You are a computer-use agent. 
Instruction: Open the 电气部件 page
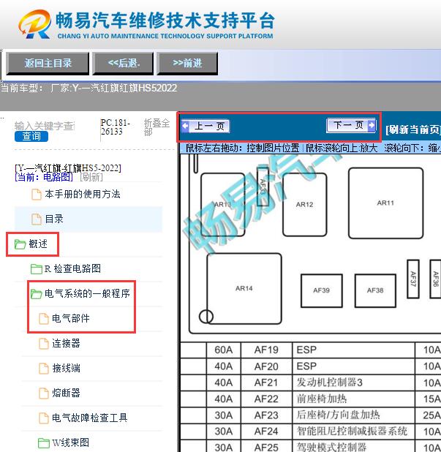(x=71, y=319)
